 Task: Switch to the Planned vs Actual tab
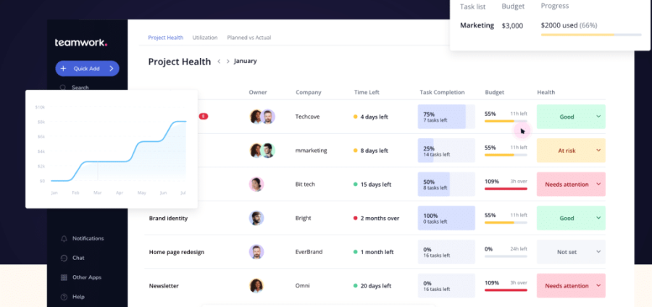[x=249, y=38]
